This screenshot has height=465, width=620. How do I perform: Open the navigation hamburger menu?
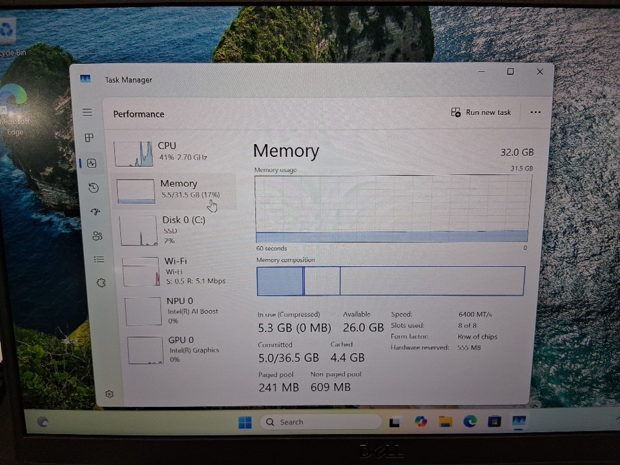click(87, 112)
